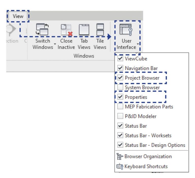This screenshot has height=178, width=195.
Task: Turn off Status Bar - Worksets
Action: click(120, 135)
